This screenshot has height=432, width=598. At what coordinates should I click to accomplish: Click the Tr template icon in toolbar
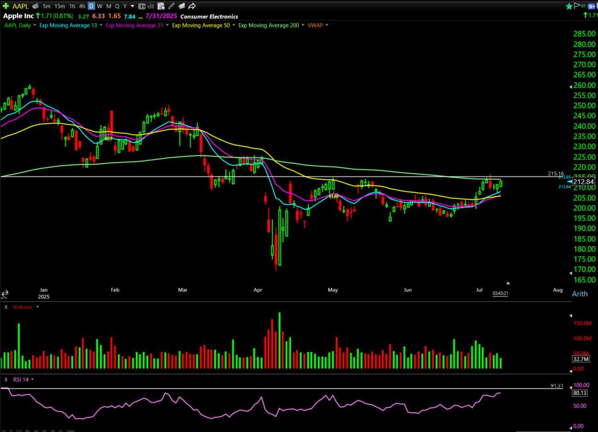pyautogui.click(x=142, y=6)
